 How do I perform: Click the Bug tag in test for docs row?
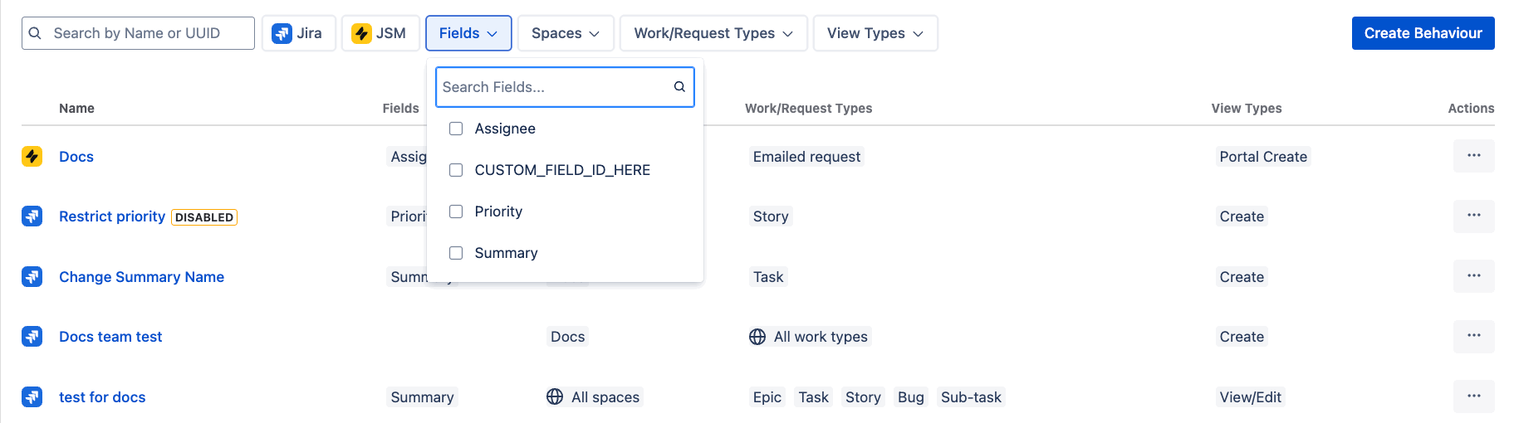point(911,397)
